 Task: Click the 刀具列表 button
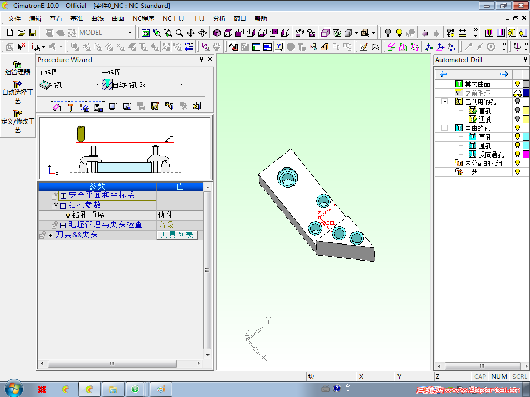177,235
